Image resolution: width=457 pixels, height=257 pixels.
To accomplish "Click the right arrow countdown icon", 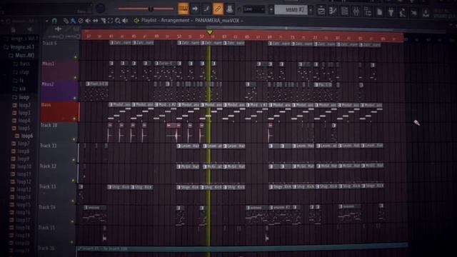I will coord(195,9).
